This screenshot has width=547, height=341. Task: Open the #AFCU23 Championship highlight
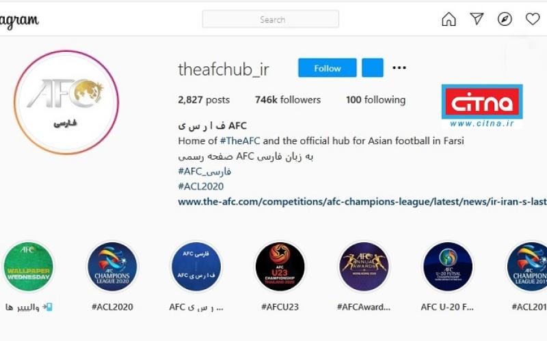pyautogui.click(x=280, y=267)
